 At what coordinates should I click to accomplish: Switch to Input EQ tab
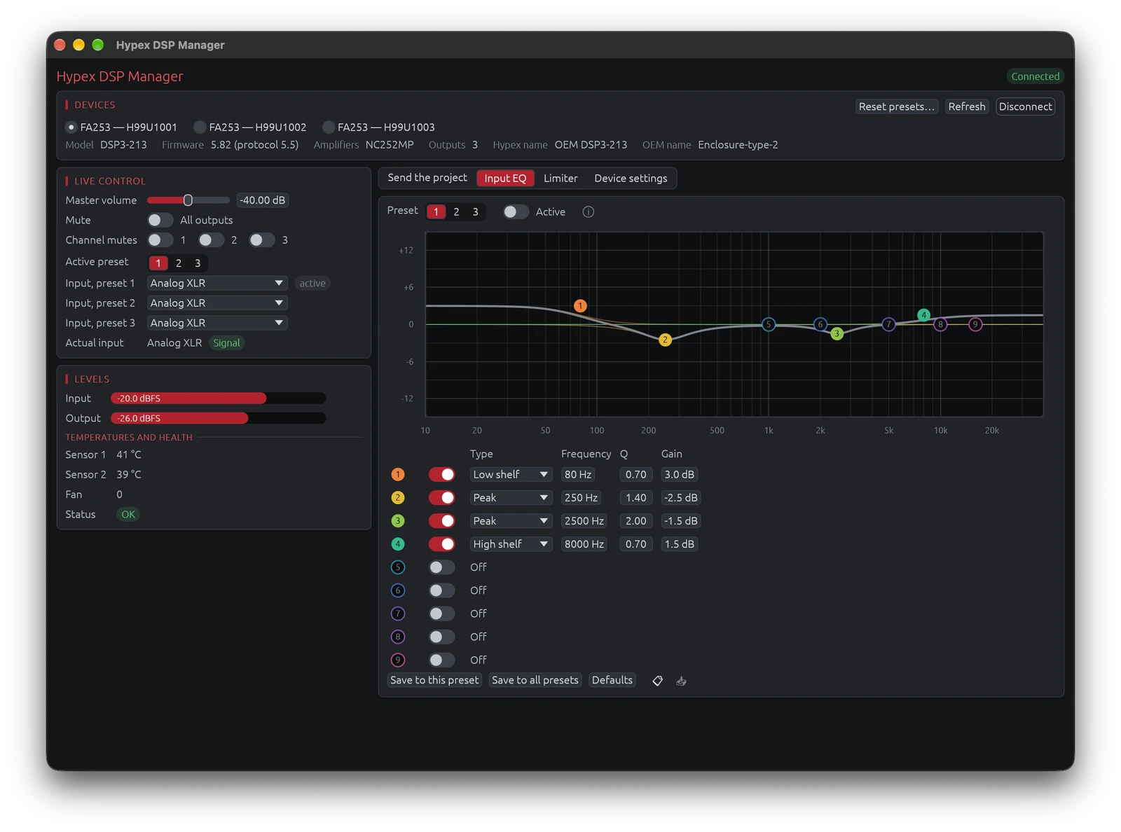point(505,179)
